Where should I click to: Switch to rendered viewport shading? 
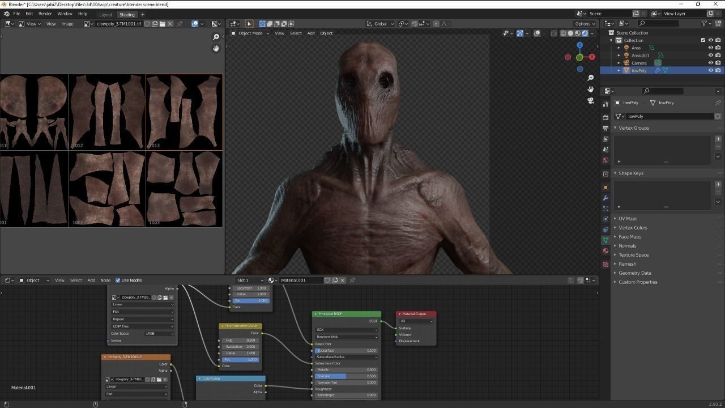[585, 33]
